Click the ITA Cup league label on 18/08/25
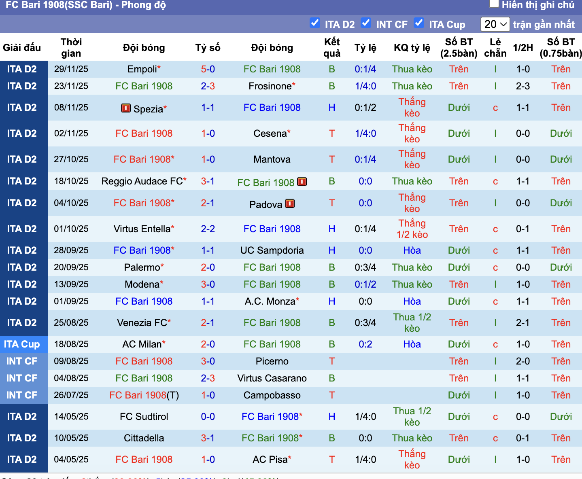Viewport: 582px width, 479px height. pos(22,344)
